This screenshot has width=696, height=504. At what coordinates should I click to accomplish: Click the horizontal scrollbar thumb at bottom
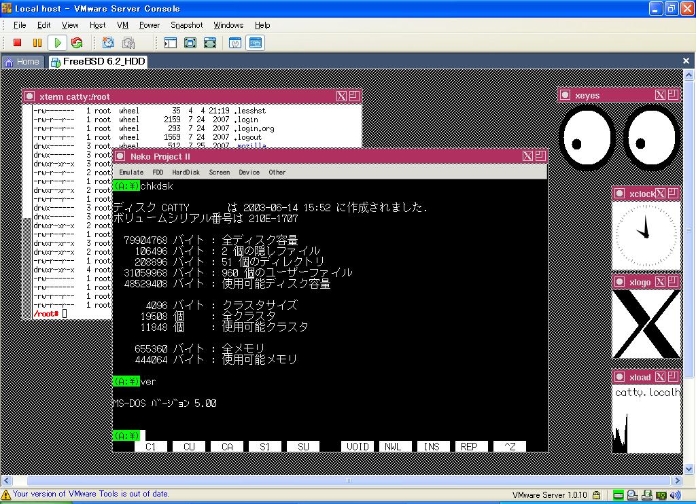[349, 480]
